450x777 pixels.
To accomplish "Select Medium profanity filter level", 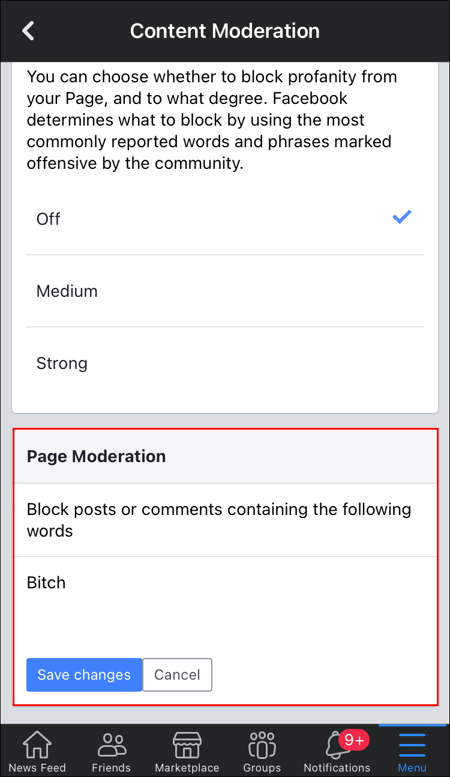I will (67, 291).
